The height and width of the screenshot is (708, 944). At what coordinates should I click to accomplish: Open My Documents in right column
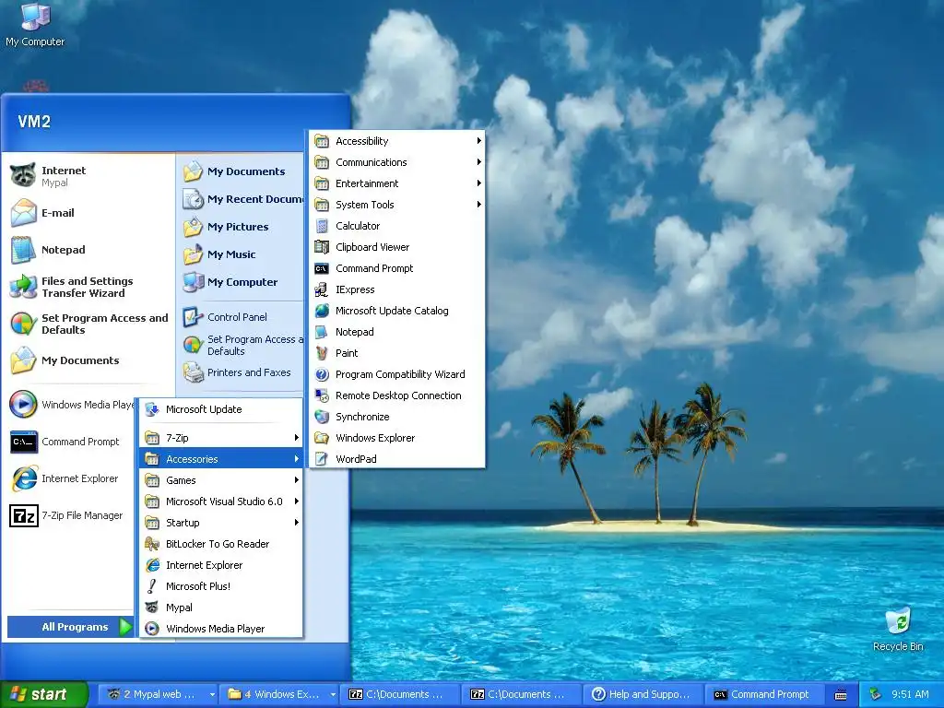pos(241,171)
